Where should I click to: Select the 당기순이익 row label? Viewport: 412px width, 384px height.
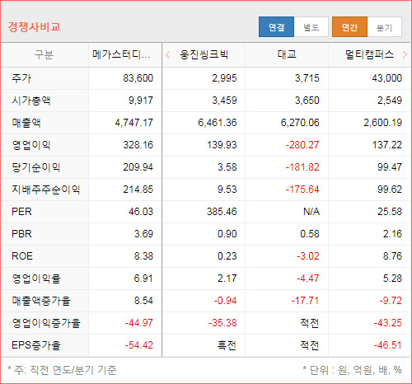(36, 167)
